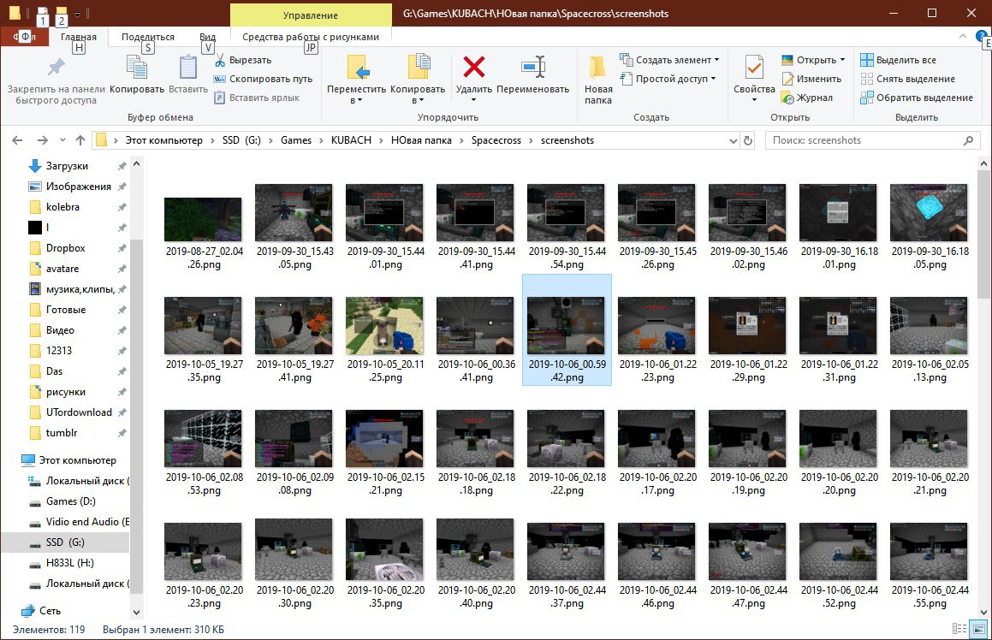Switch to the Поделиться ribbon tab
The height and width of the screenshot is (640, 992).
click(x=148, y=37)
